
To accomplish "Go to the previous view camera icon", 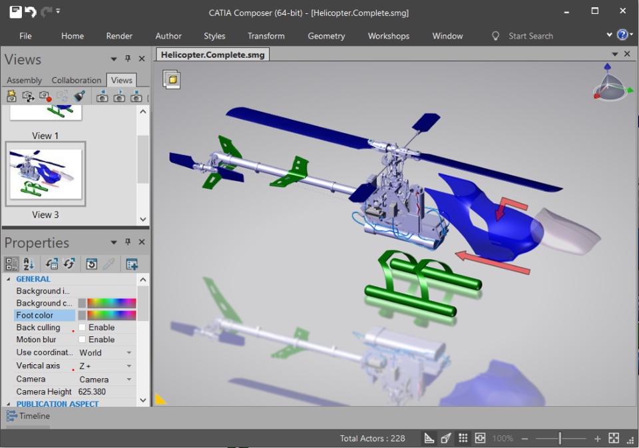I will (x=102, y=97).
